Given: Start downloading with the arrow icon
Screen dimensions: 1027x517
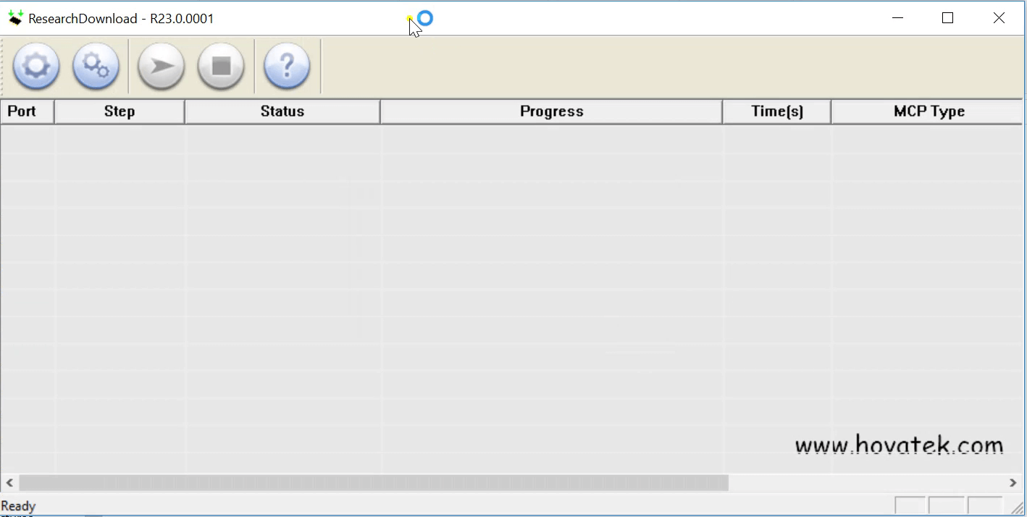Looking at the screenshot, I should (x=161, y=66).
